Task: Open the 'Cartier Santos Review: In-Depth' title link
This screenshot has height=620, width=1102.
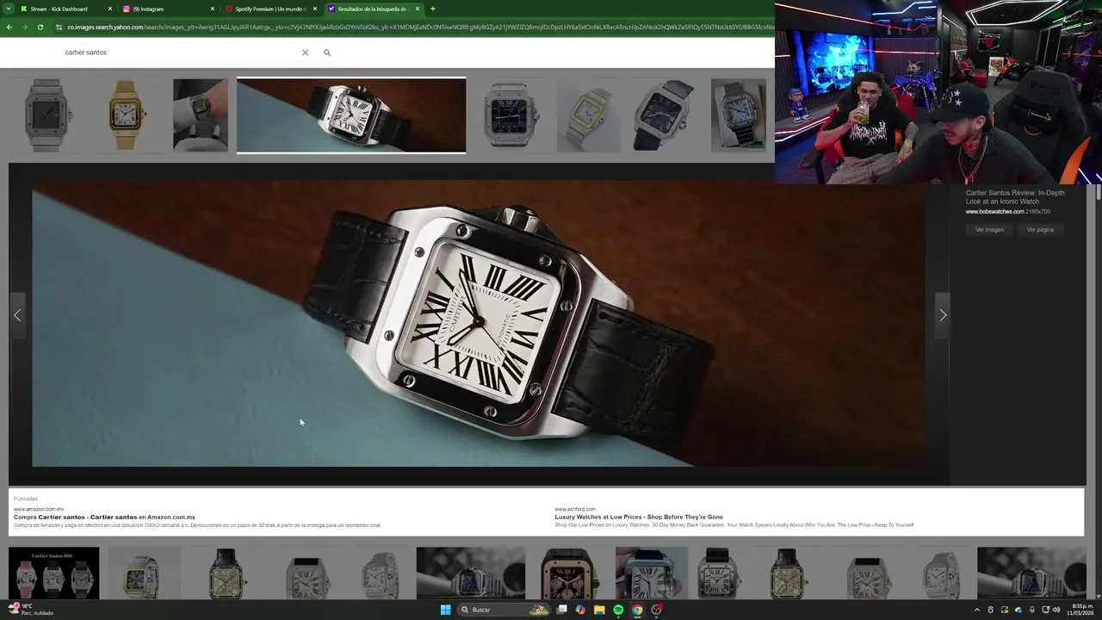Action: click(x=1015, y=197)
